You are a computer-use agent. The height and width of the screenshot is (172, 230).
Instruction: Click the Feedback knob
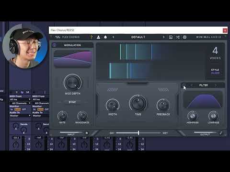point(163,105)
